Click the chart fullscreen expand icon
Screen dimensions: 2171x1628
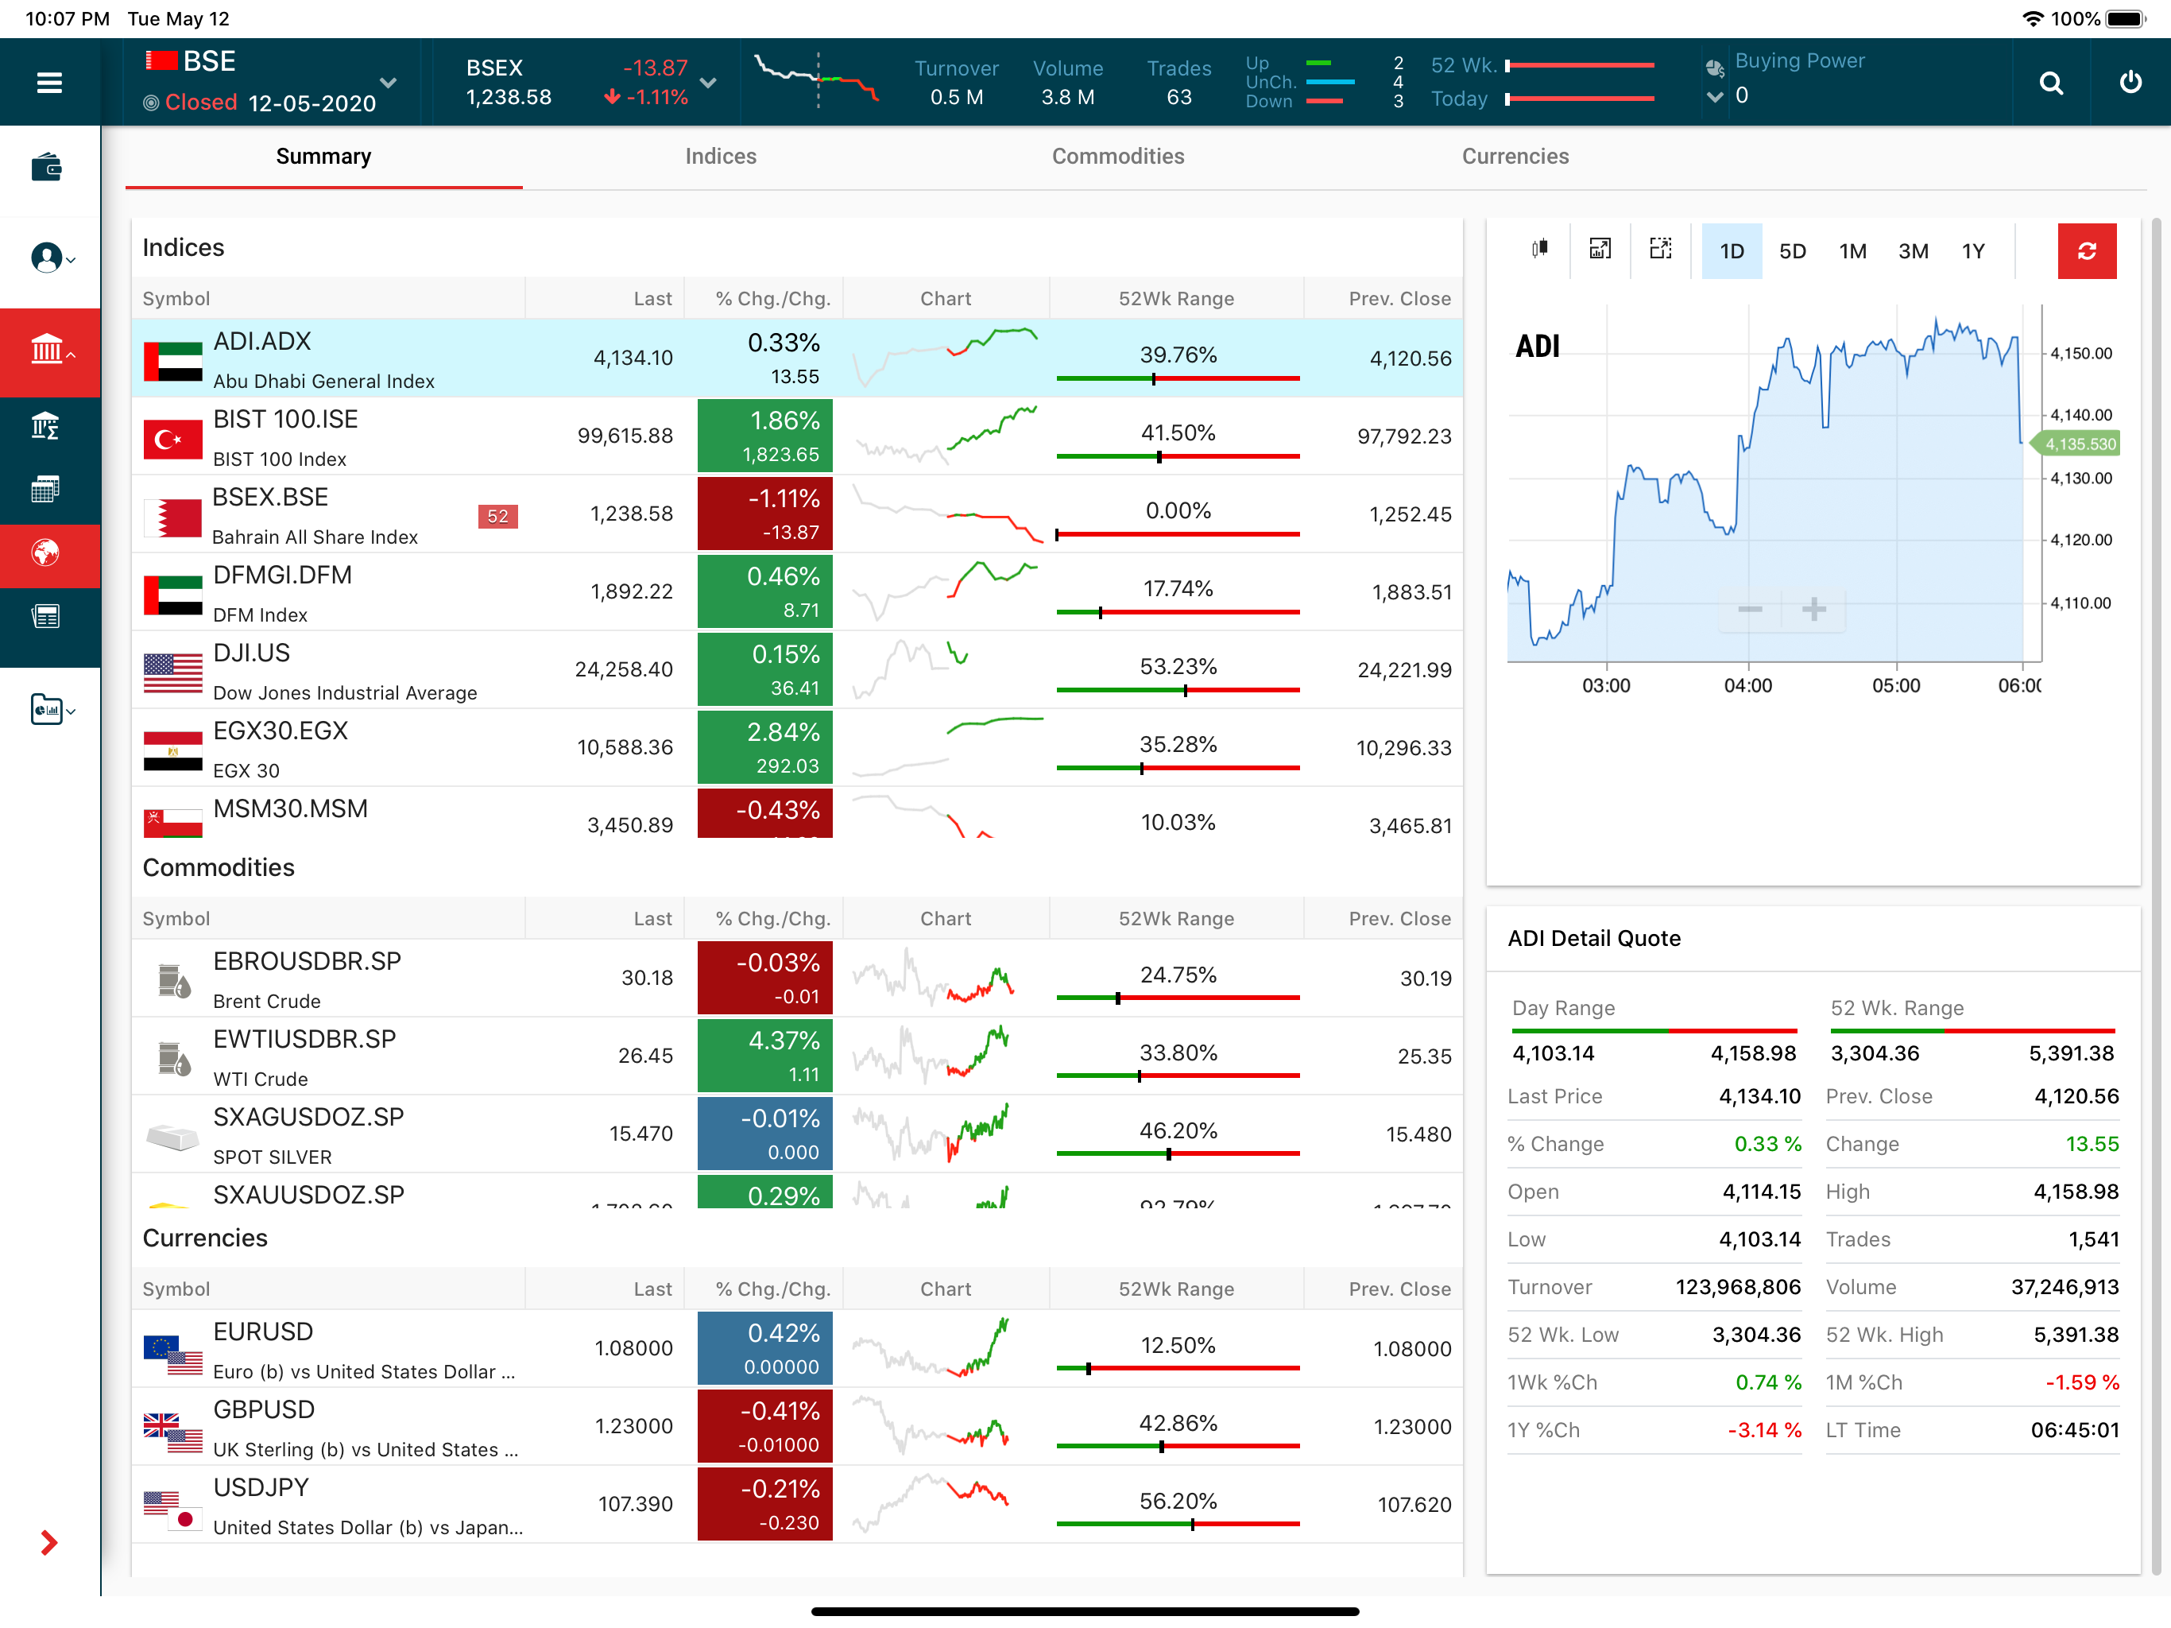1661,250
